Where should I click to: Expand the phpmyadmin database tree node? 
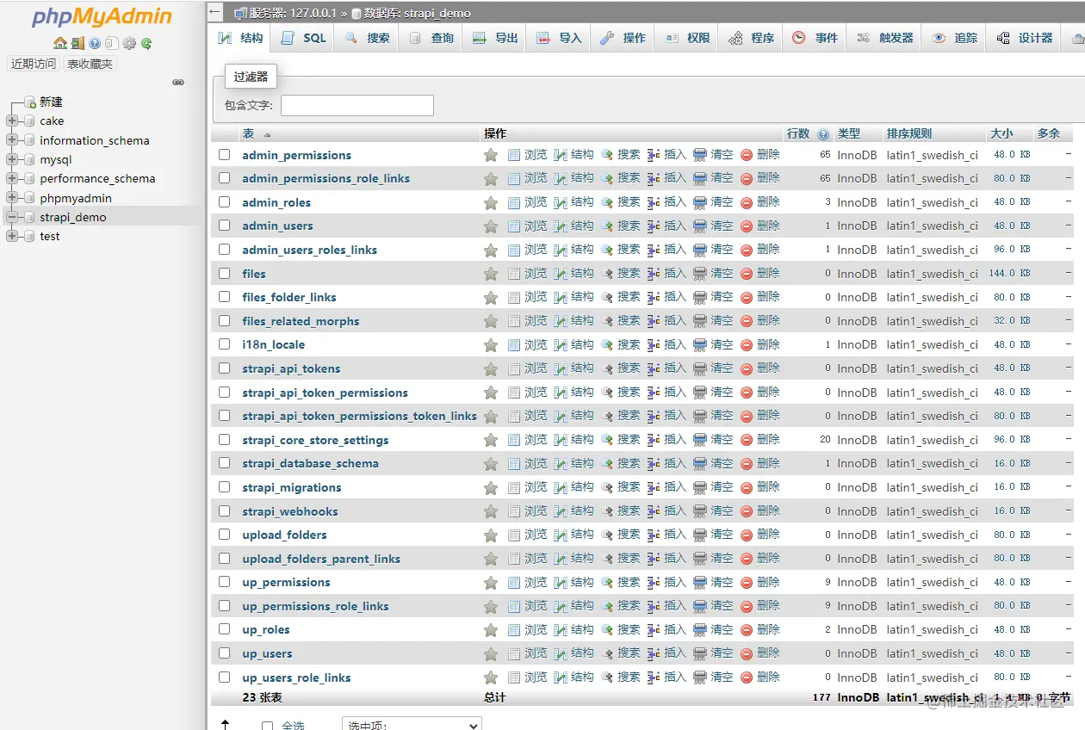[12, 198]
